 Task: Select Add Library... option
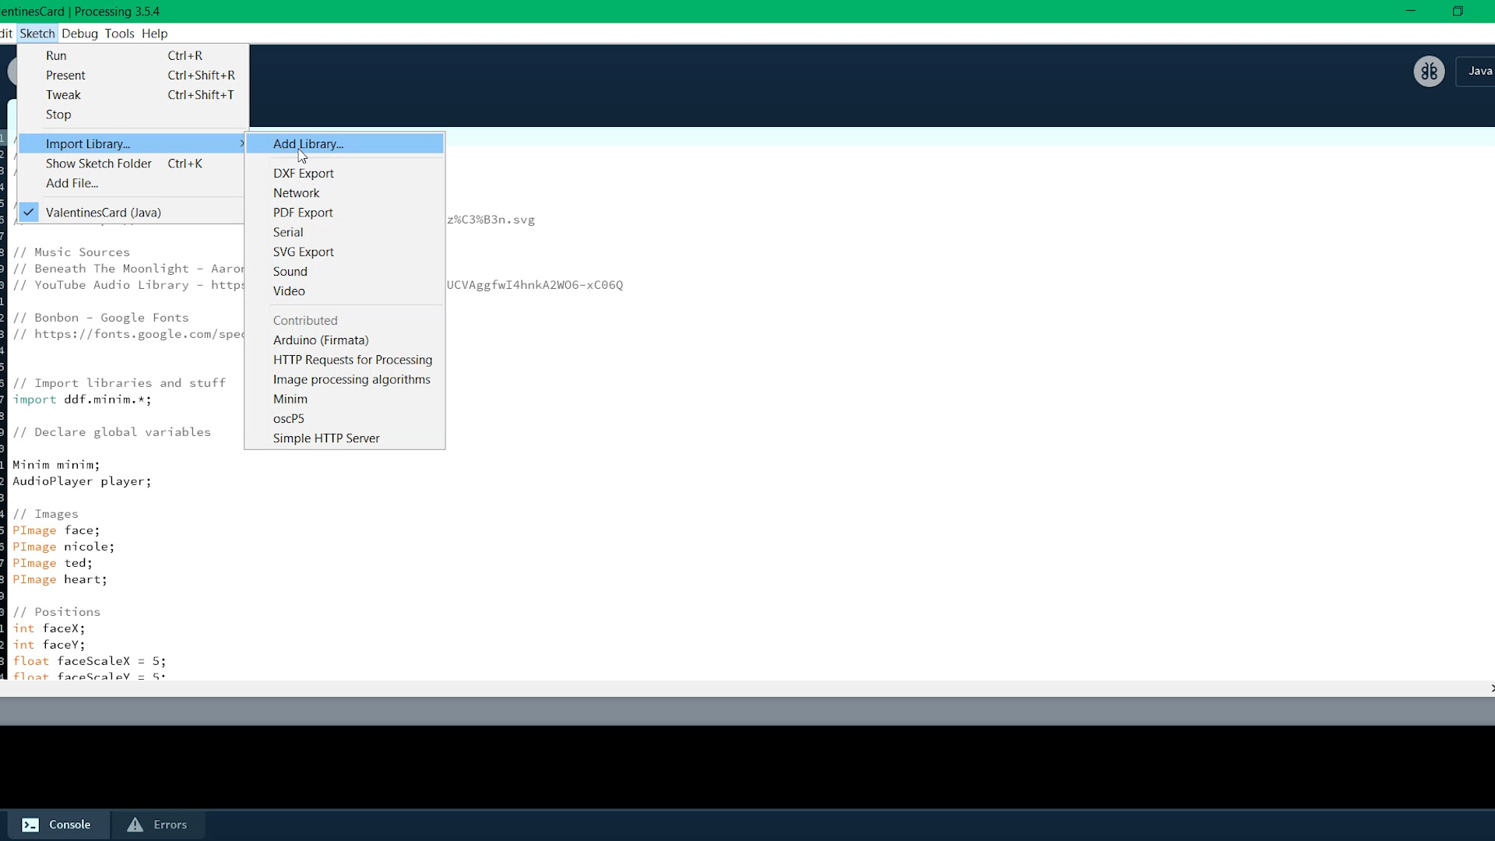308,144
